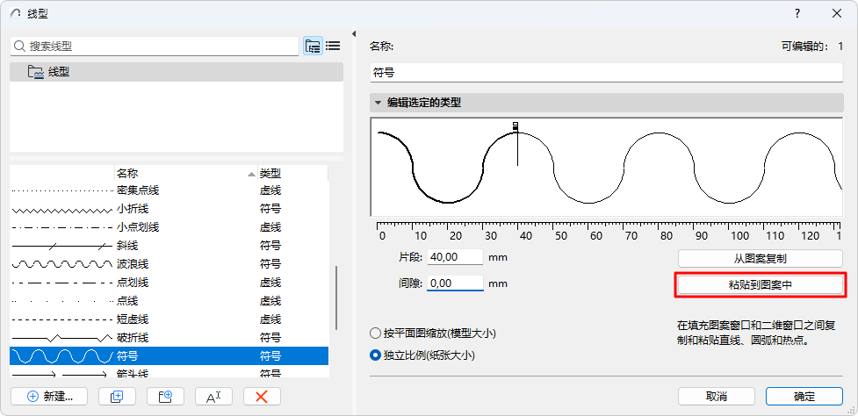The height and width of the screenshot is (416, 858).
Task: Click the 搜索线型 search field
Action: point(155,47)
